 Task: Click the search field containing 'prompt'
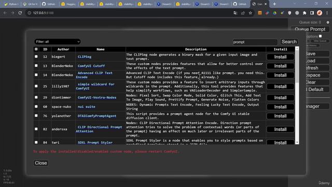coord(255,42)
